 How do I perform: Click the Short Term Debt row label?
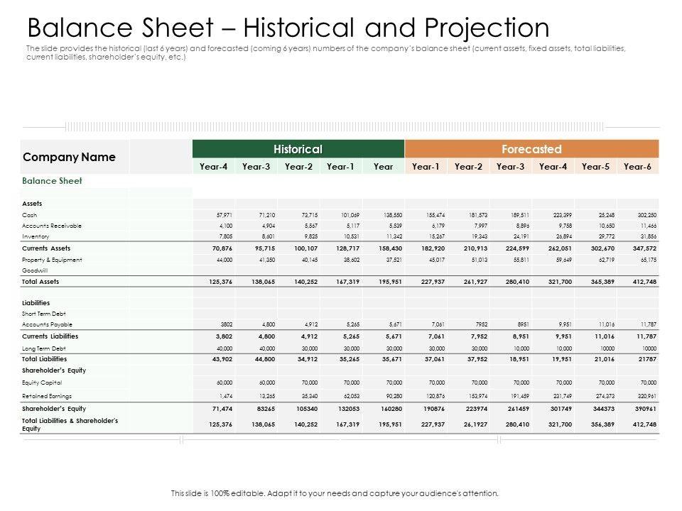coord(42,313)
